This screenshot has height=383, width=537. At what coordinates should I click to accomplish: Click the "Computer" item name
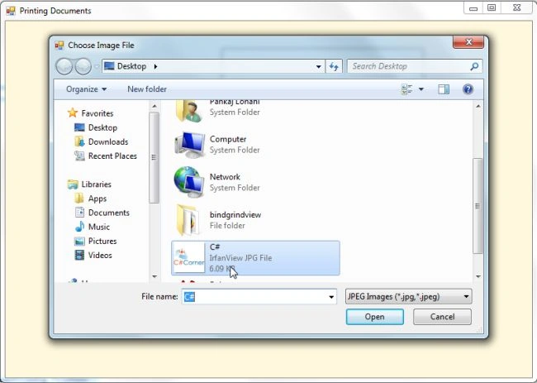(228, 139)
